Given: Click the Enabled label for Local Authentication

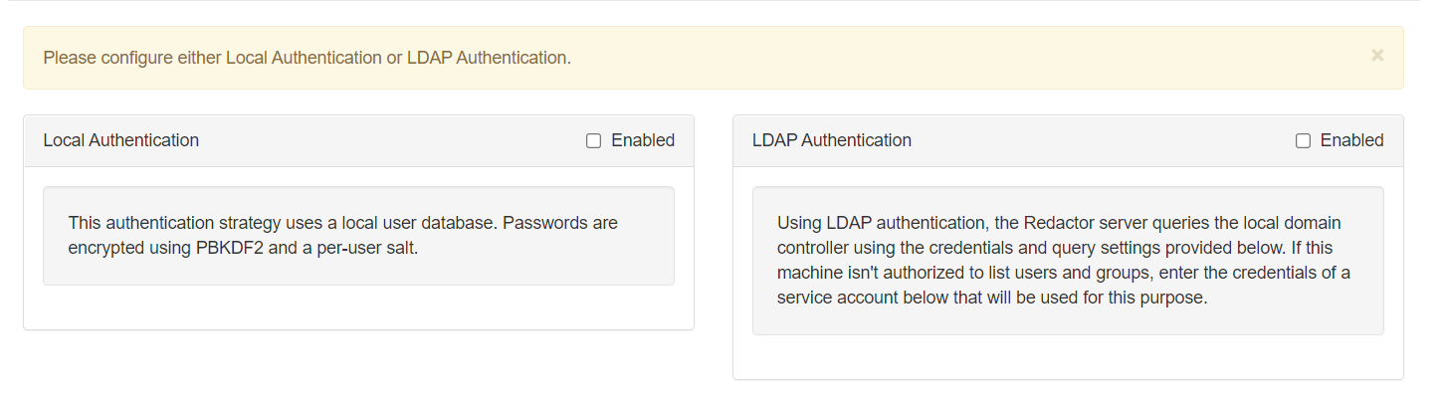Looking at the screenshot, I should tap(643, 140).
